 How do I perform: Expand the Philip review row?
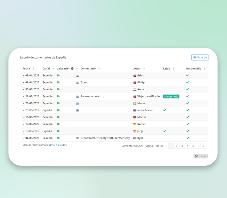(23, 83)
